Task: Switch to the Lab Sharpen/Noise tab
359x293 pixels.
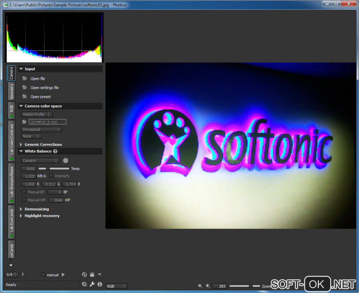Action: pos(12,183)
